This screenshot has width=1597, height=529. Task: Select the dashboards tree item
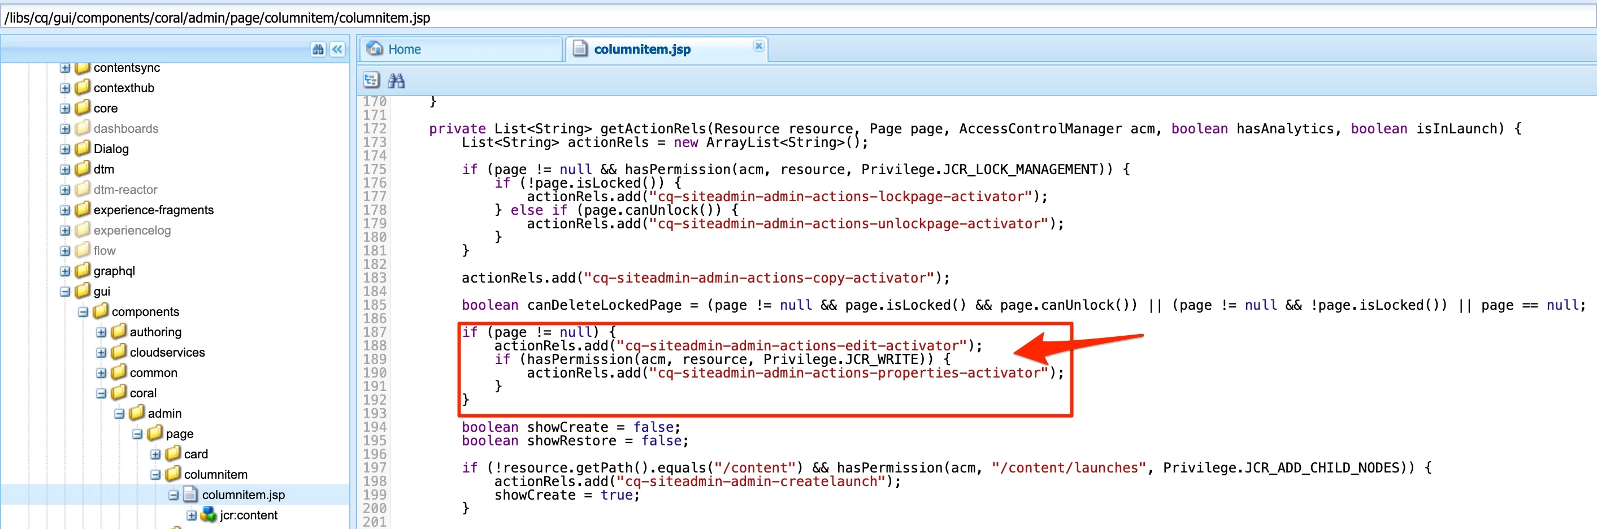click(x=126, y=128)
